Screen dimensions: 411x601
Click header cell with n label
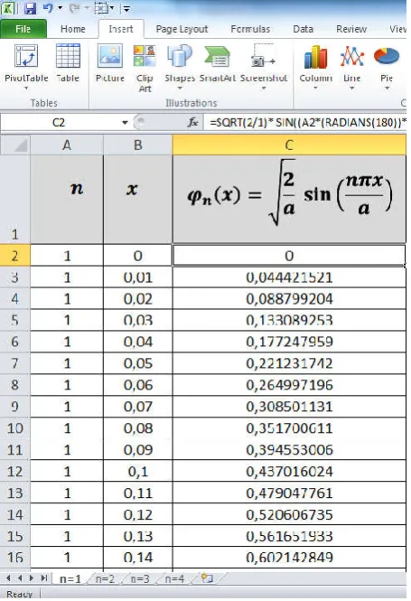point(67,199)
